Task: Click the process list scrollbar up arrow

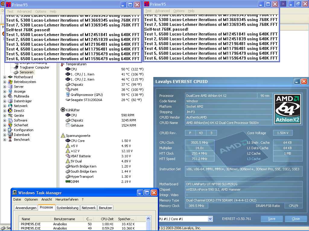Action: [x=148, y=218]
